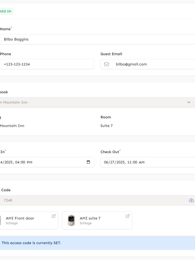Click the calendar icon in Check In field
This screenshot has width=195, height=260.
[88, 162]
